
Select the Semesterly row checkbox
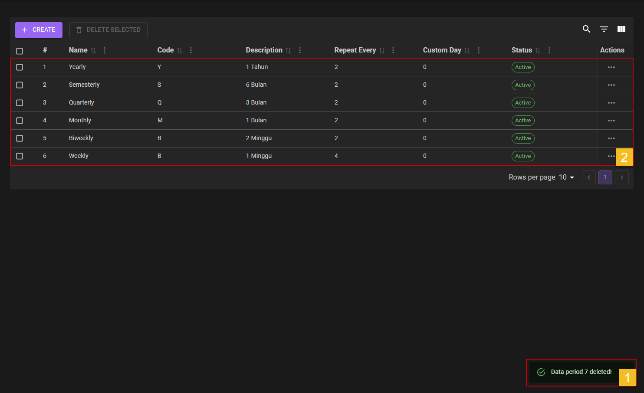[x=20, y=85]
